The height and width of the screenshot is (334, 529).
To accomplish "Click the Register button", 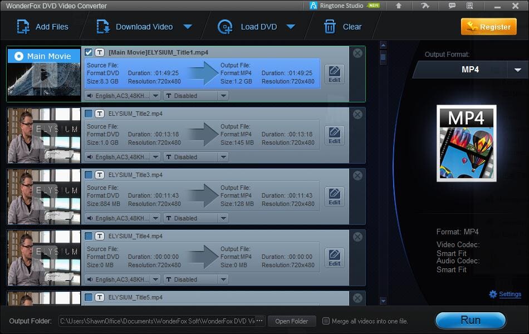I will click(x=488, y=27).
